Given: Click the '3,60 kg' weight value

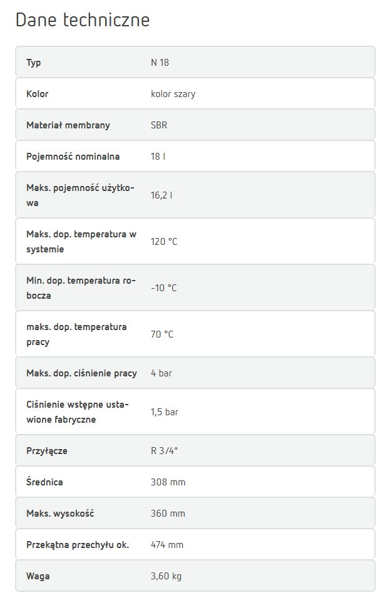Looking at the screenshot, I should [x=166, y=576].
